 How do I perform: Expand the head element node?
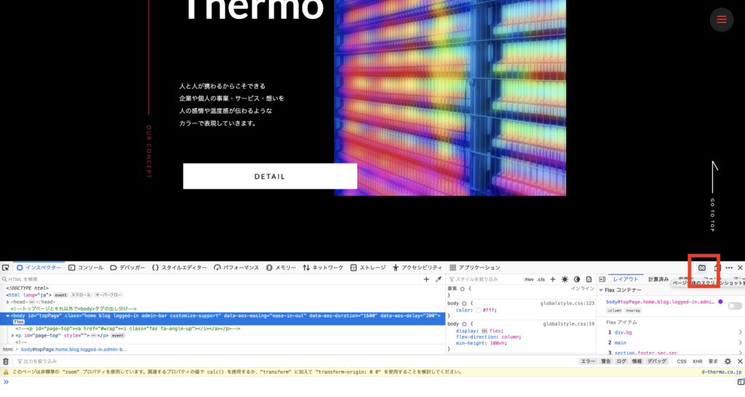pos(8,302)
